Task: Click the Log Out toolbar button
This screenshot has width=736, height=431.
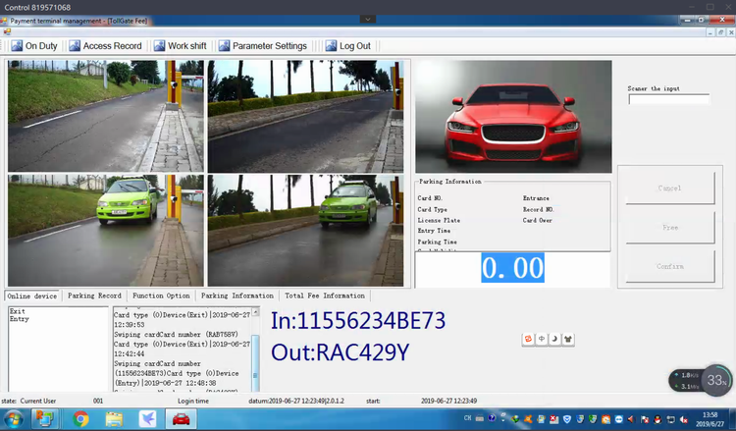Action: (x=347, y=46)
